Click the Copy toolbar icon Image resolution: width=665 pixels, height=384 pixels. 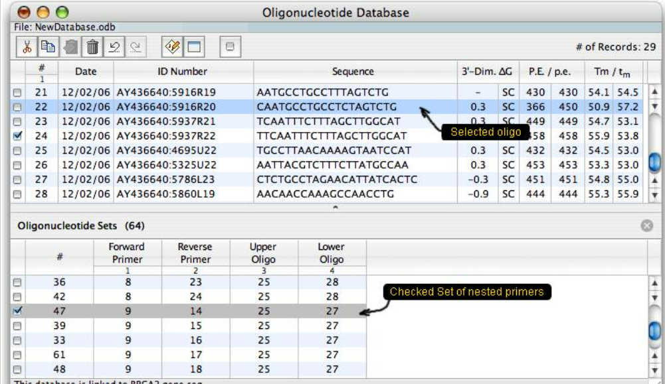click(x=48, y=46)
